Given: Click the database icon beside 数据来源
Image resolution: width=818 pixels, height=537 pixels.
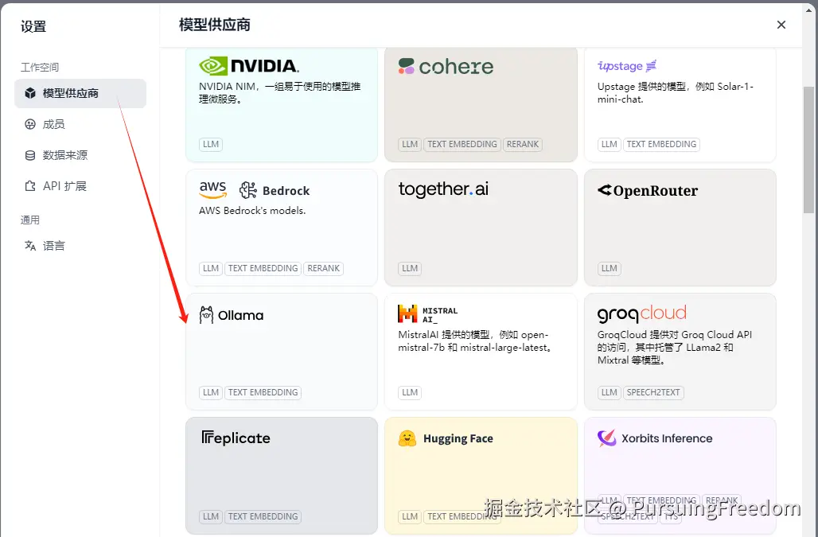Looking at the screenshot, I should coord(30,155).
